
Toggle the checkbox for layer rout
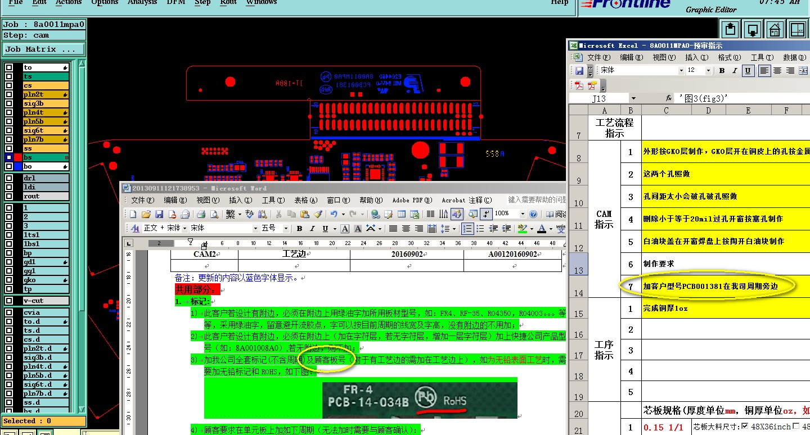(9, 196)
